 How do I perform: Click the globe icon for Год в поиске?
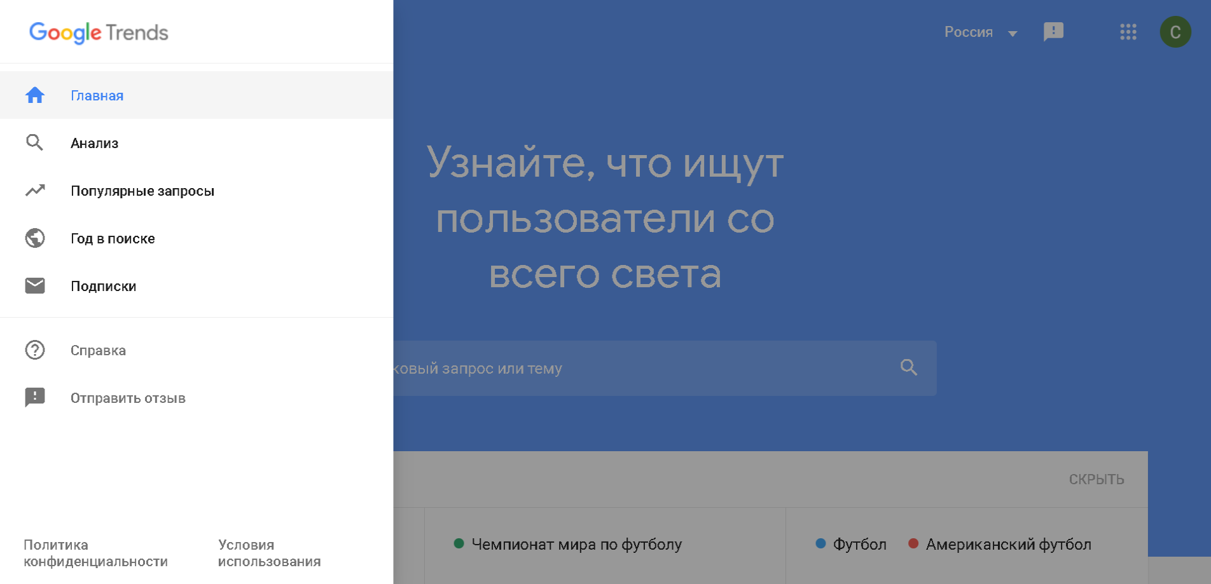coord(35,238)
